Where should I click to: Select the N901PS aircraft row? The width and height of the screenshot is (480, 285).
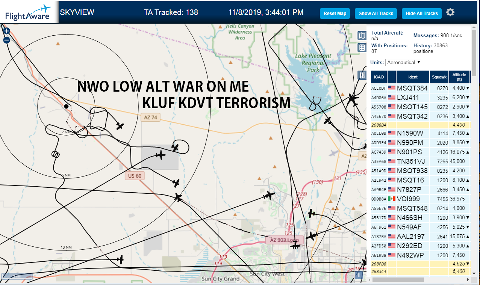coord(420,152)
